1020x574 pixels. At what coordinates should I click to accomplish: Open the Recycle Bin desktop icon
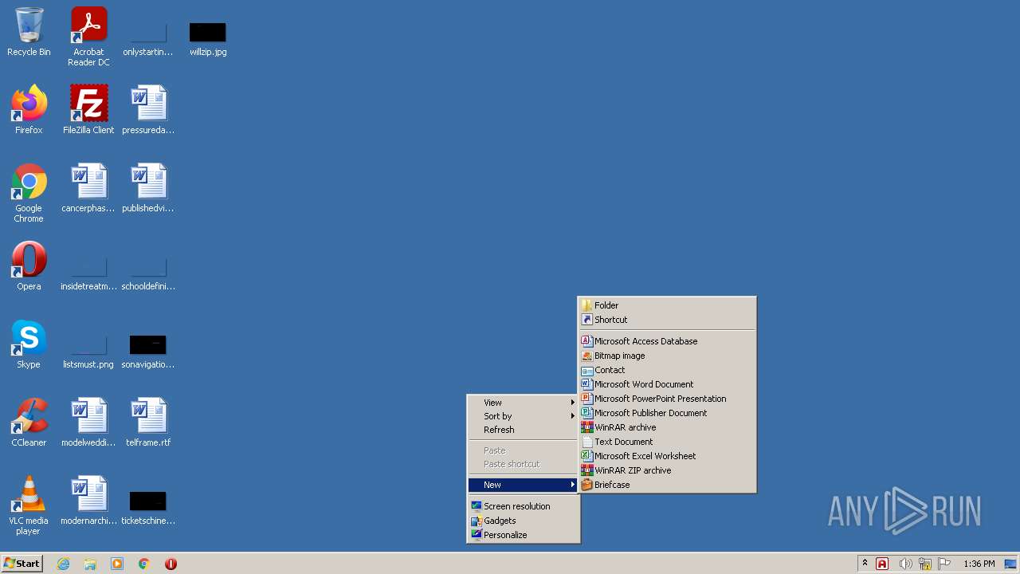(x=29, y=32)
